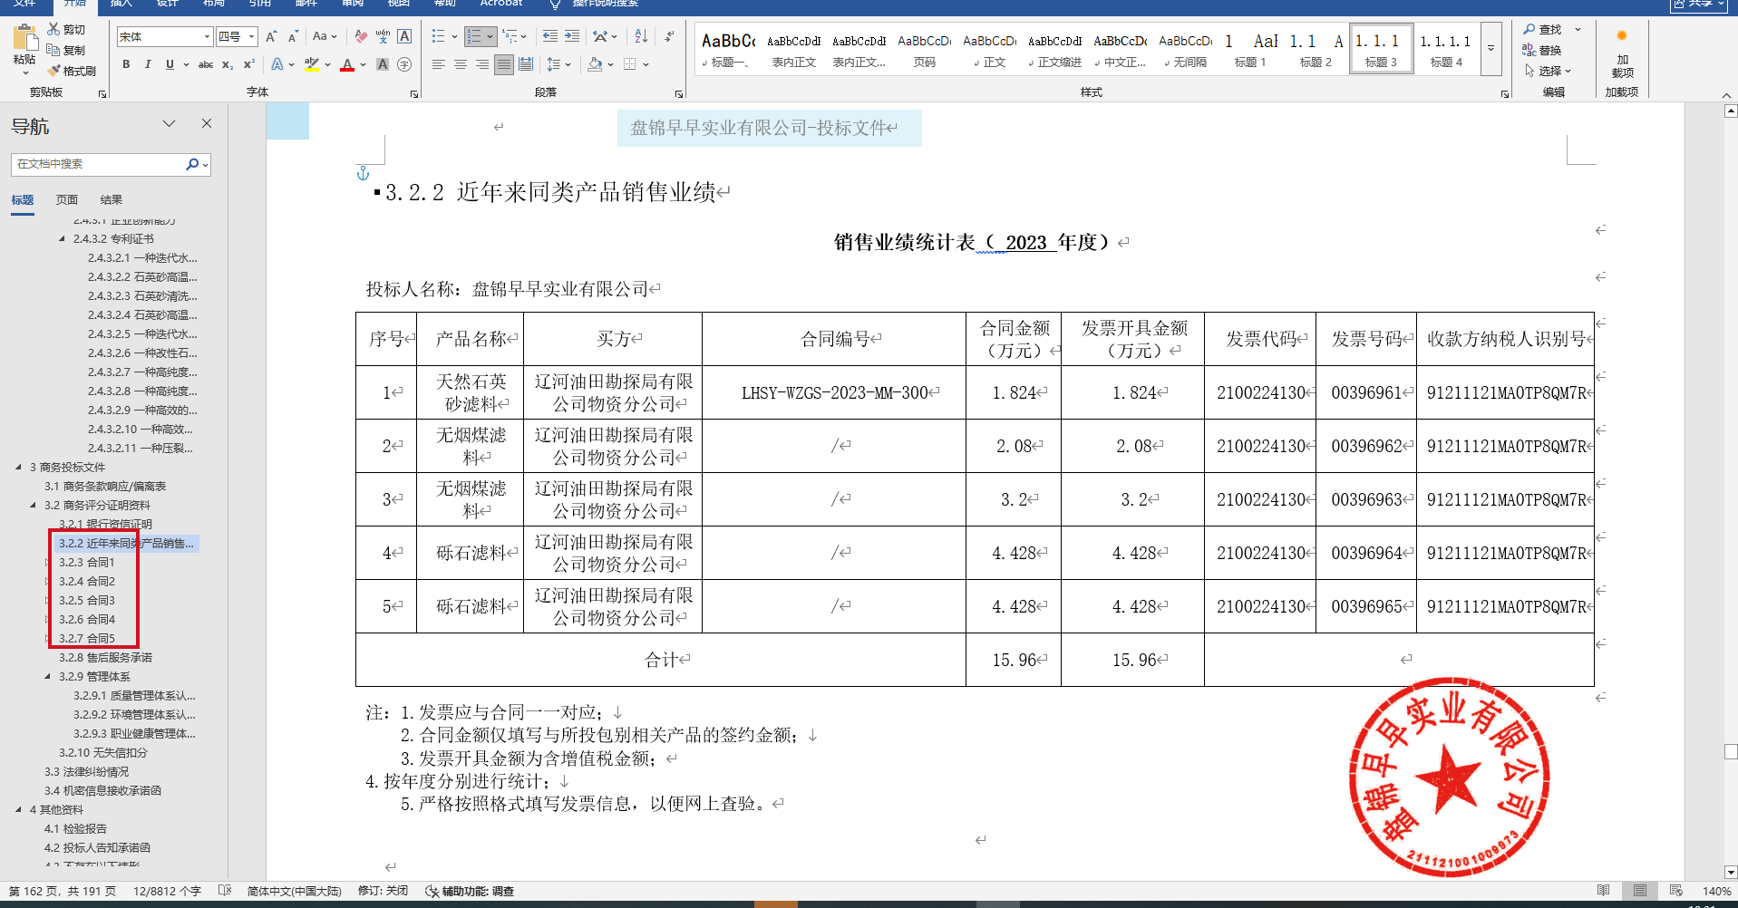Apply red font color

[x=346, y=64]
